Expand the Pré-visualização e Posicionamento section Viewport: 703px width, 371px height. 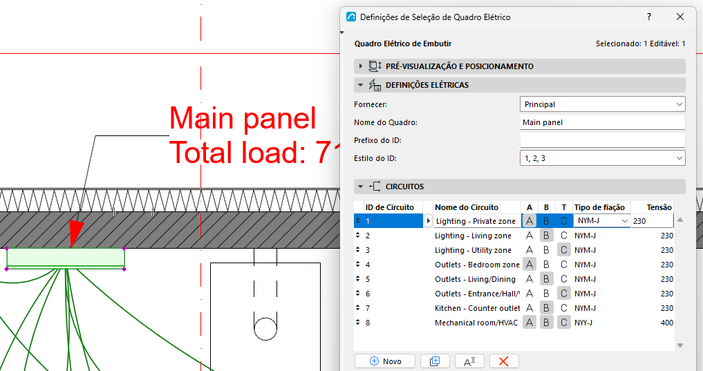point(360,66)
